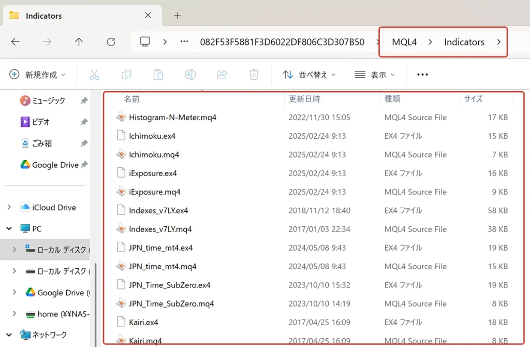Sort by サイズ column header
Viewport: 530px width, 347px height.
point(473,99)
